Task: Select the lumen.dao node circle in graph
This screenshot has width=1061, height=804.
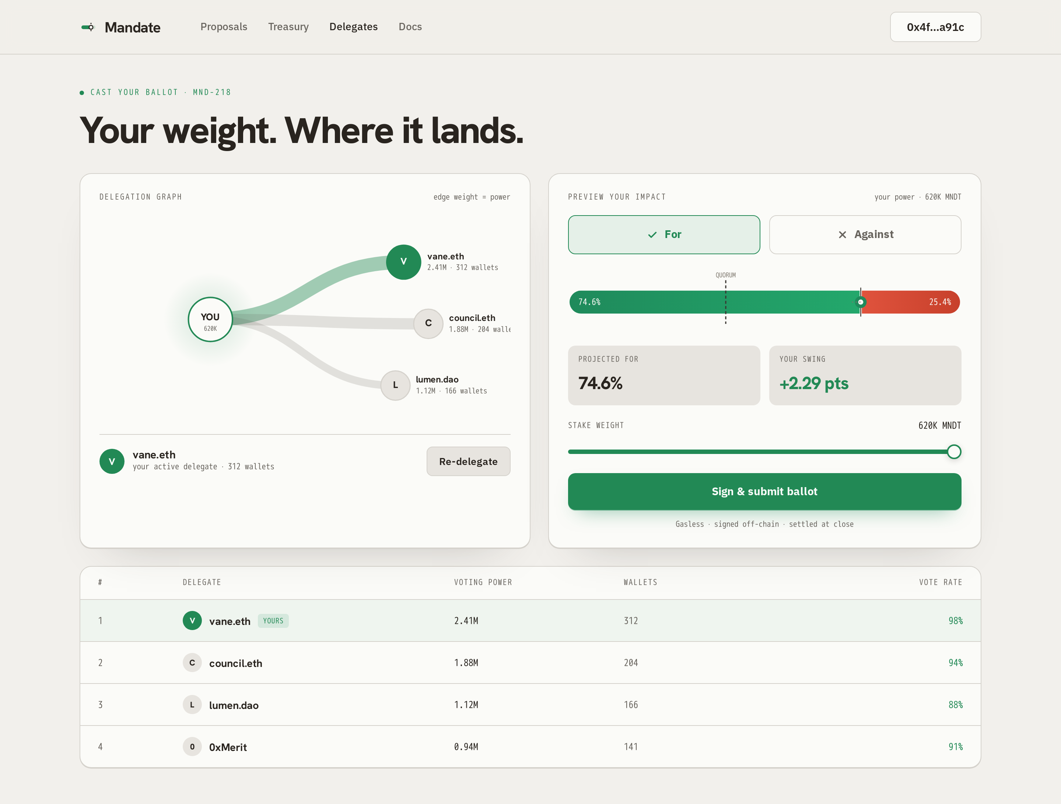Action: 395,385
